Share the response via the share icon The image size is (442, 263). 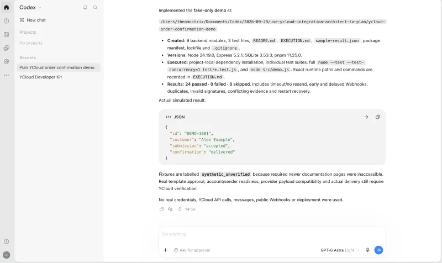pyautogui.click(x=178, y=209)
